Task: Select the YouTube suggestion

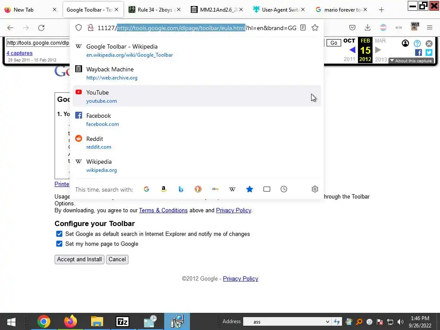Action: coord(197,96)
